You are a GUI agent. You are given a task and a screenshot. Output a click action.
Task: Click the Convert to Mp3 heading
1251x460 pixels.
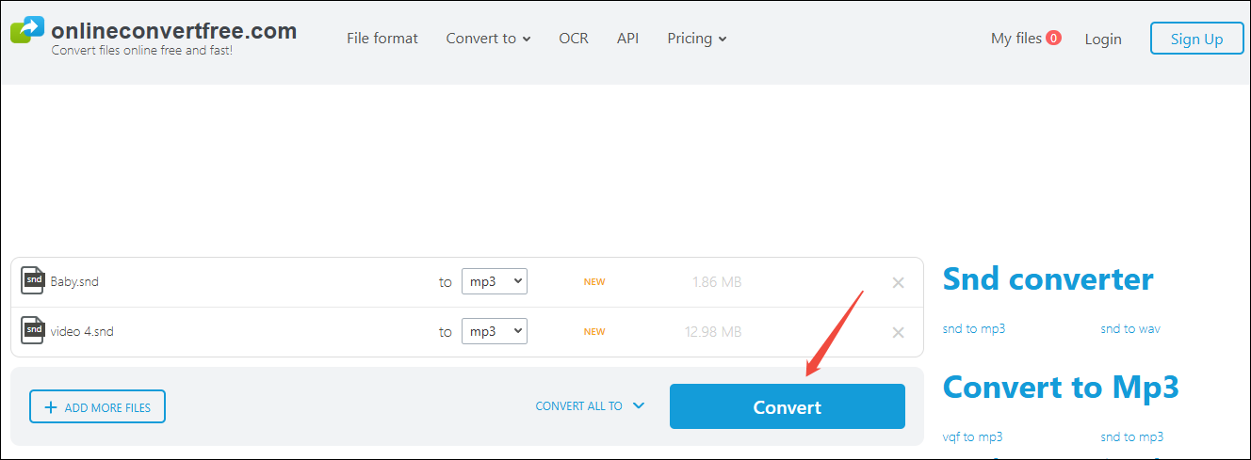click(1061, 387)
